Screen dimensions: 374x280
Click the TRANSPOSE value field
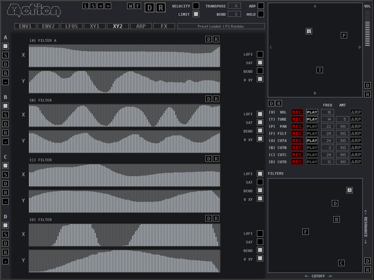click(x=234, y=6)
